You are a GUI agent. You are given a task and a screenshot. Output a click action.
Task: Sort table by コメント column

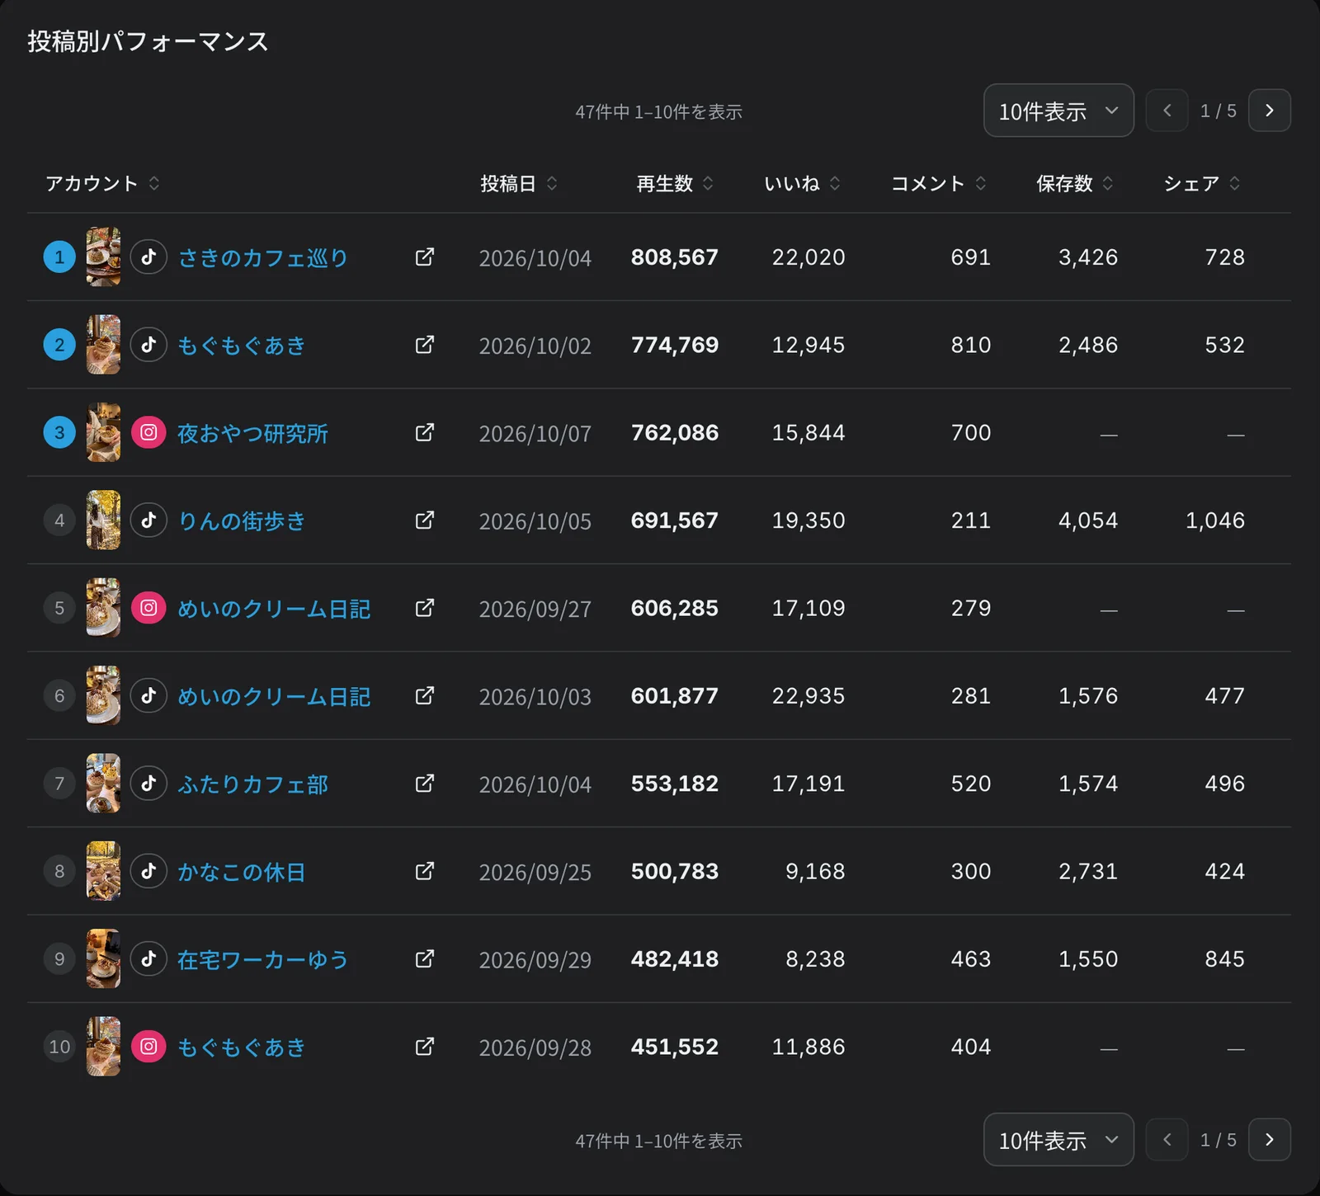tap(939, 183)
